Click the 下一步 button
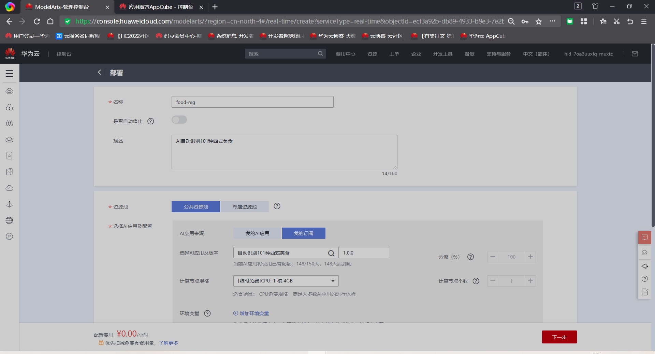The height and width of the screenshot is (354, 655). pyautogui.click(x=559, y=337)
